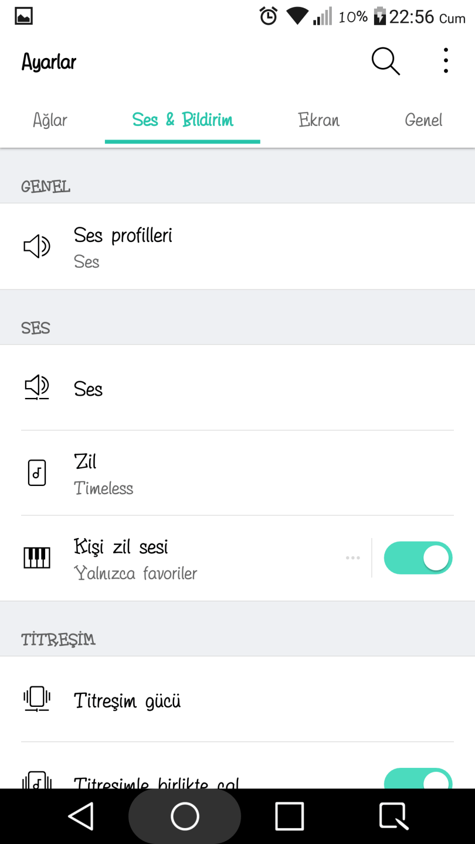Expand Kişi zil sesi options dots
Image resolution: width=475 pixels, height=844 pixels.
click(352, 558)
